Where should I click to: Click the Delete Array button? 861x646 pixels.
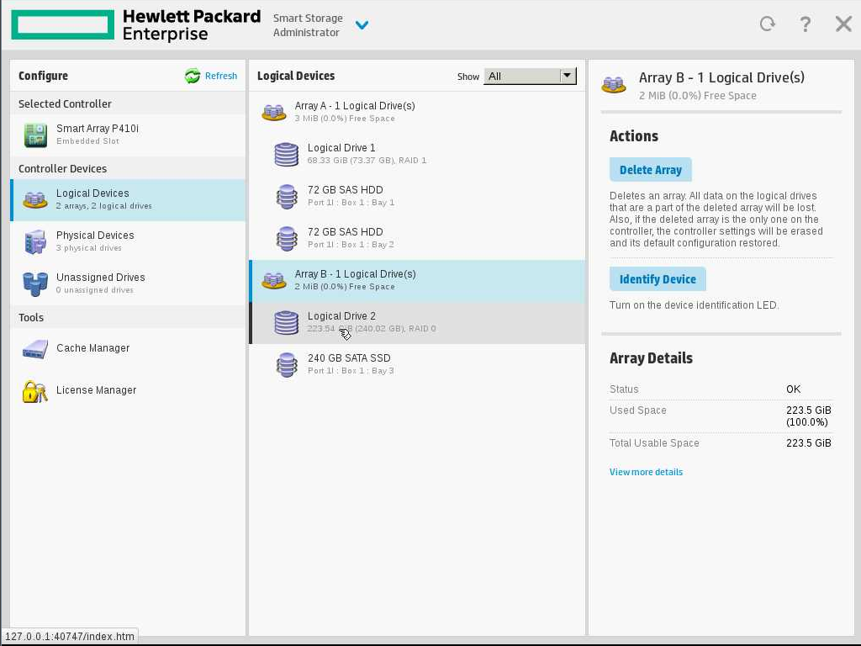click(651, 170)
